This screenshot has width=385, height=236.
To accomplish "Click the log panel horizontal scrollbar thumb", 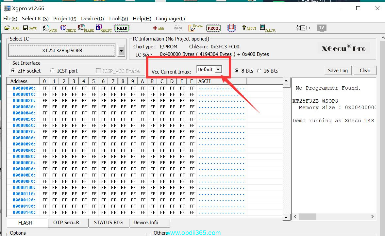I will click(x=308, y=217).
